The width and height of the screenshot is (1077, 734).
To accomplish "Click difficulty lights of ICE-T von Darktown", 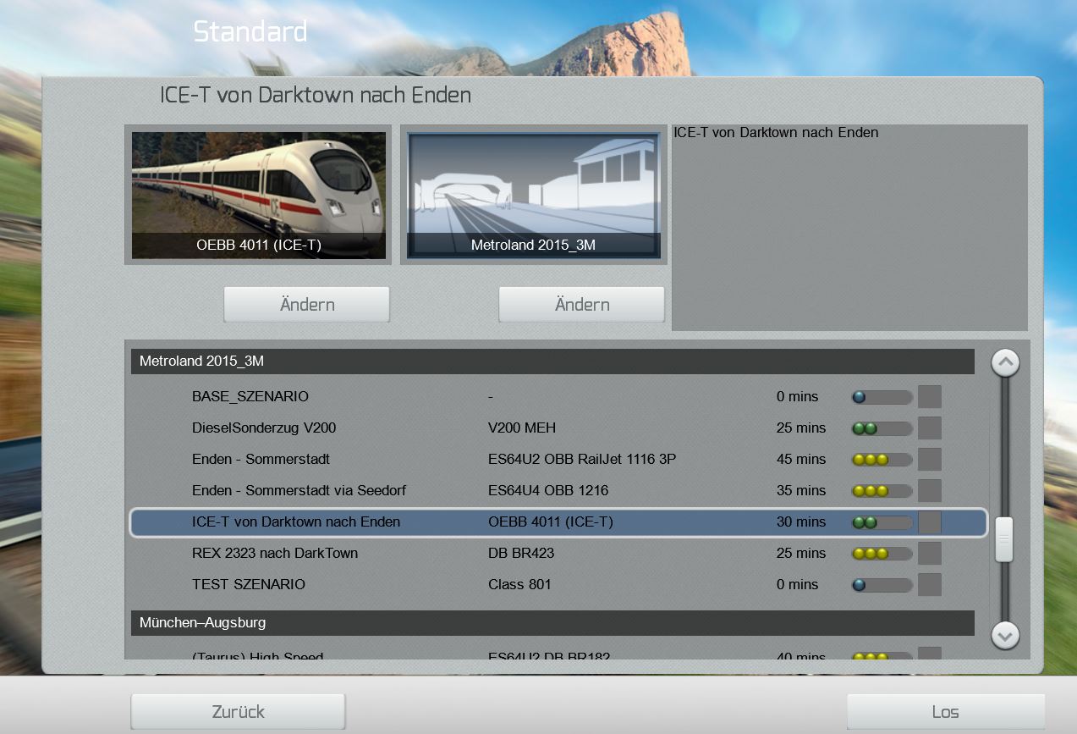I will click(x=882, y=522).
